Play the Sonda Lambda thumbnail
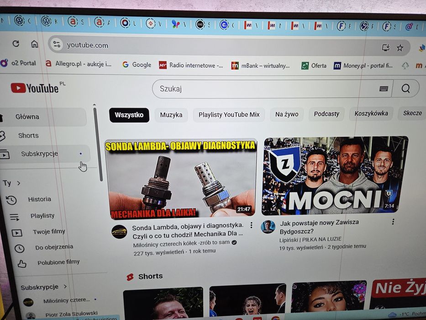426x320 pixels. [180, 179]
